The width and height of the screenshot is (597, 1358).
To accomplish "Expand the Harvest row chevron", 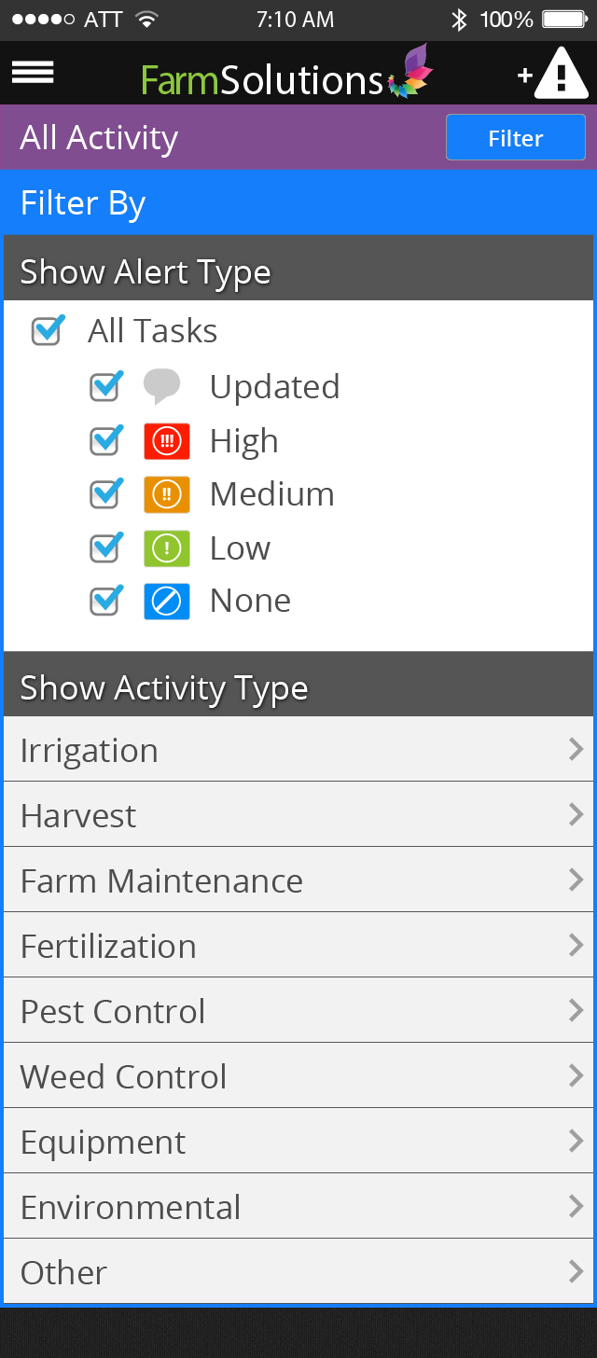I will (575, 815).
